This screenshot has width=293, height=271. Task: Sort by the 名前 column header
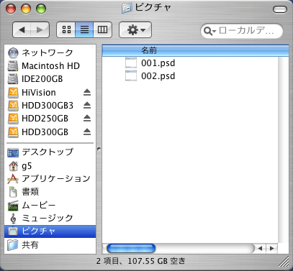point(195,50)
